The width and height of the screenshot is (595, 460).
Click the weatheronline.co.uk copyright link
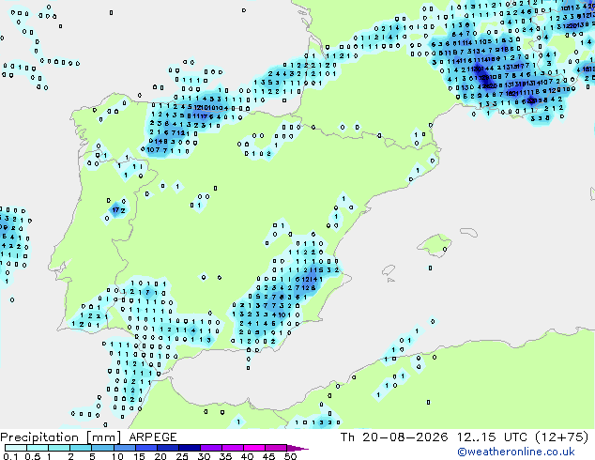click(x=516, y=452)
